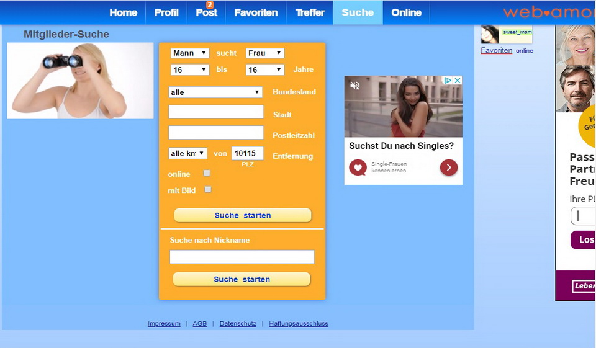Go to the Home tab
This screenshot has width=596, height=348.
click(123, 12)
